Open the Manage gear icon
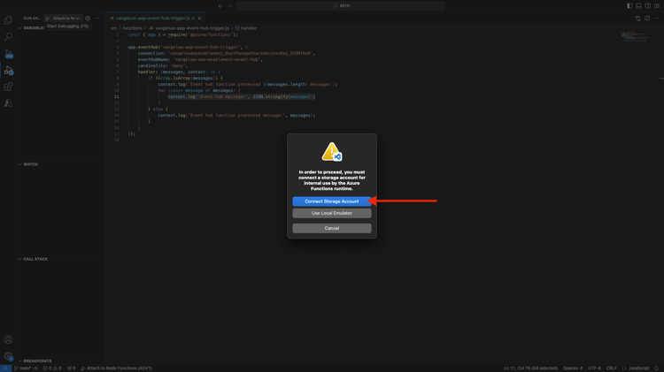The image size is (664, 372). coord(8,356)
